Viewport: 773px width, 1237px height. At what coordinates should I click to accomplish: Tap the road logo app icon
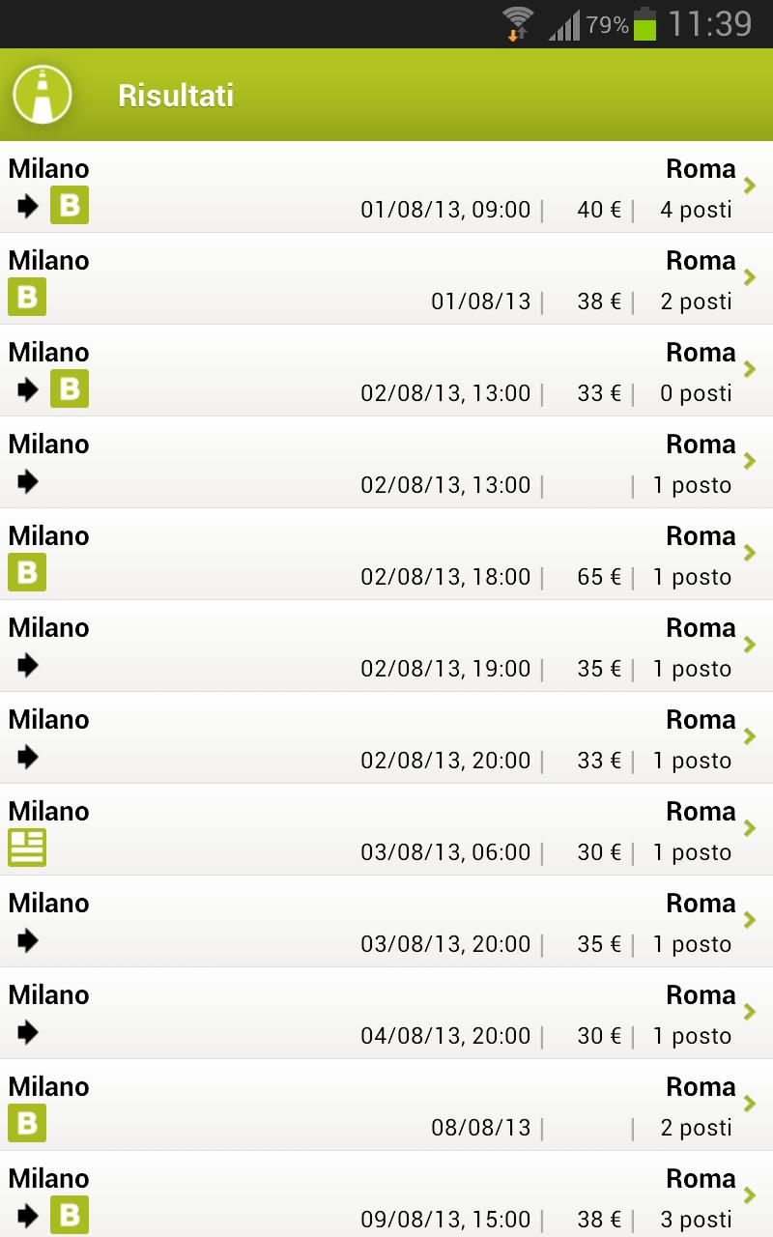point(43,95)
